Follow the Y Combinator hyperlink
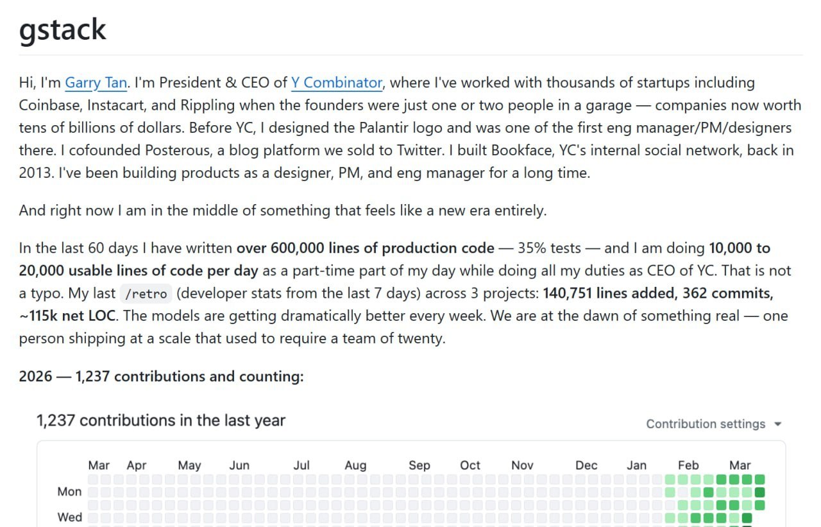The width and height of the screenshot is (821, 527). pyautogui.click(x=337, y=83)
